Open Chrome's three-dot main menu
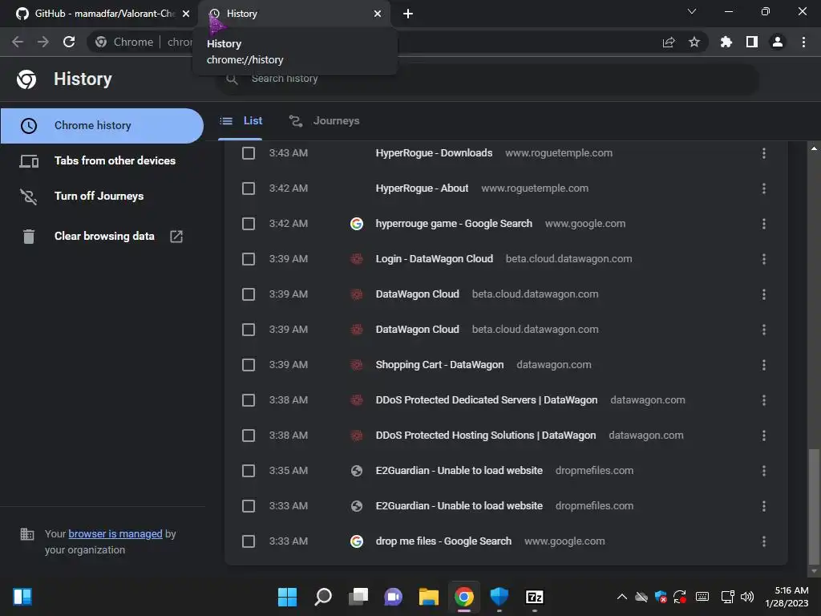The height and width of the screenshot is (616, 821). 803,42
